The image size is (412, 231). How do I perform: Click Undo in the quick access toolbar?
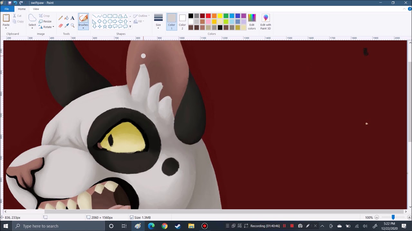[15, 3]
